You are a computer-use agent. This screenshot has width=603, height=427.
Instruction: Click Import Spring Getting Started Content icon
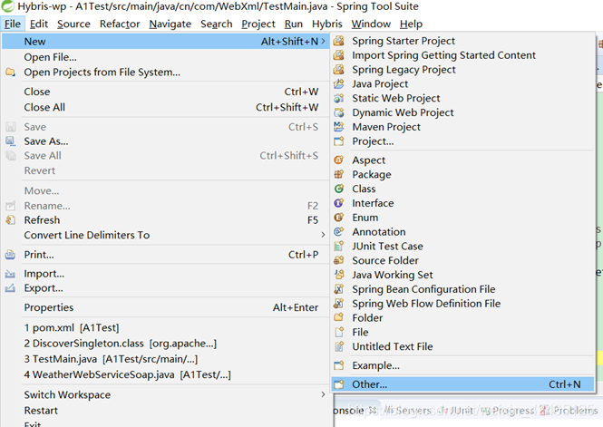point(339,55)
